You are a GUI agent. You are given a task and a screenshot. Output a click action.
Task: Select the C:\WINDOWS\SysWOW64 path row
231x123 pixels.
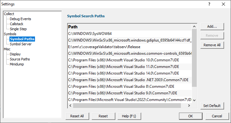pos(130,34)
